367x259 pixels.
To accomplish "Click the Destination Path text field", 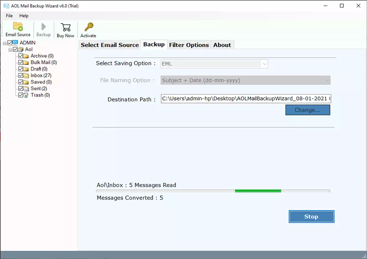I will 246,99.
